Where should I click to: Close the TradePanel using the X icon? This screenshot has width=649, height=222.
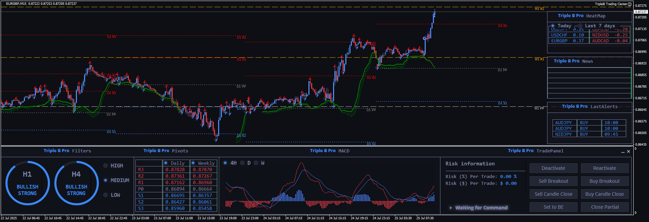click(628, 151)
